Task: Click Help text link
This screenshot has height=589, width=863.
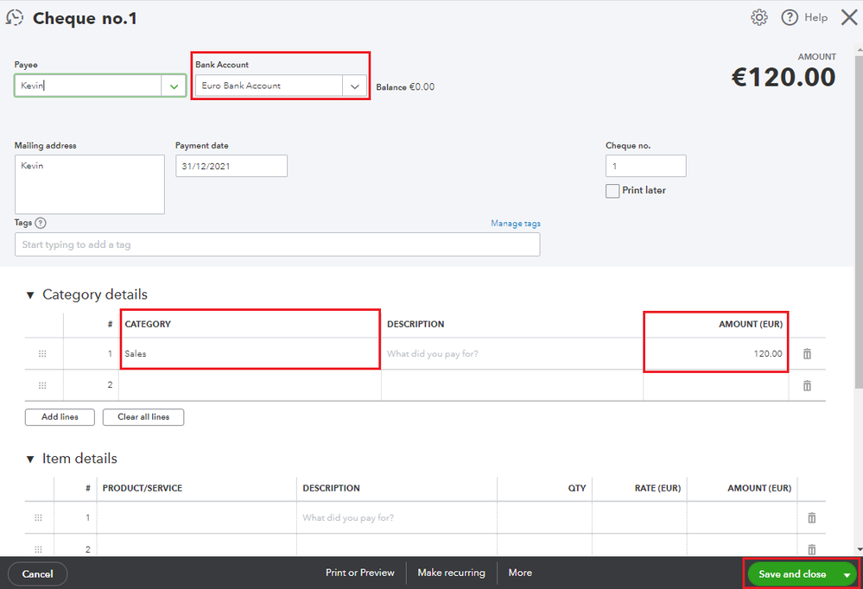Action: coord(815,17)
